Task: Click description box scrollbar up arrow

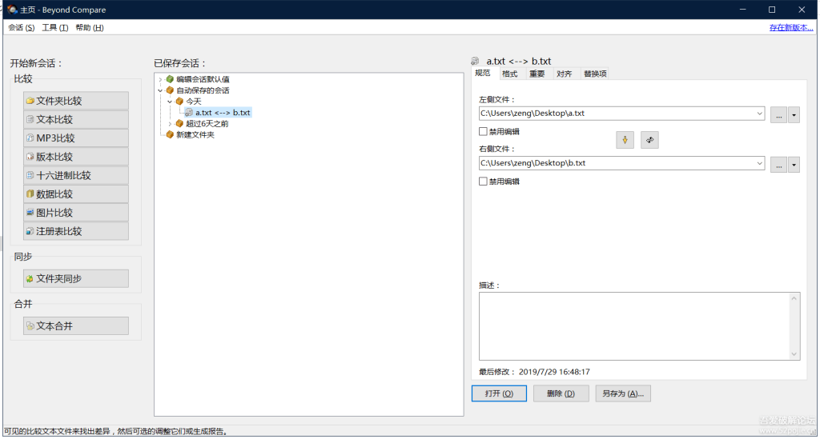Action: pos(794,298)
